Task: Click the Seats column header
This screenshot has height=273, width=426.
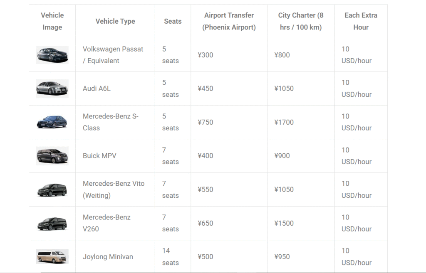Action: [x=173, y=21]
